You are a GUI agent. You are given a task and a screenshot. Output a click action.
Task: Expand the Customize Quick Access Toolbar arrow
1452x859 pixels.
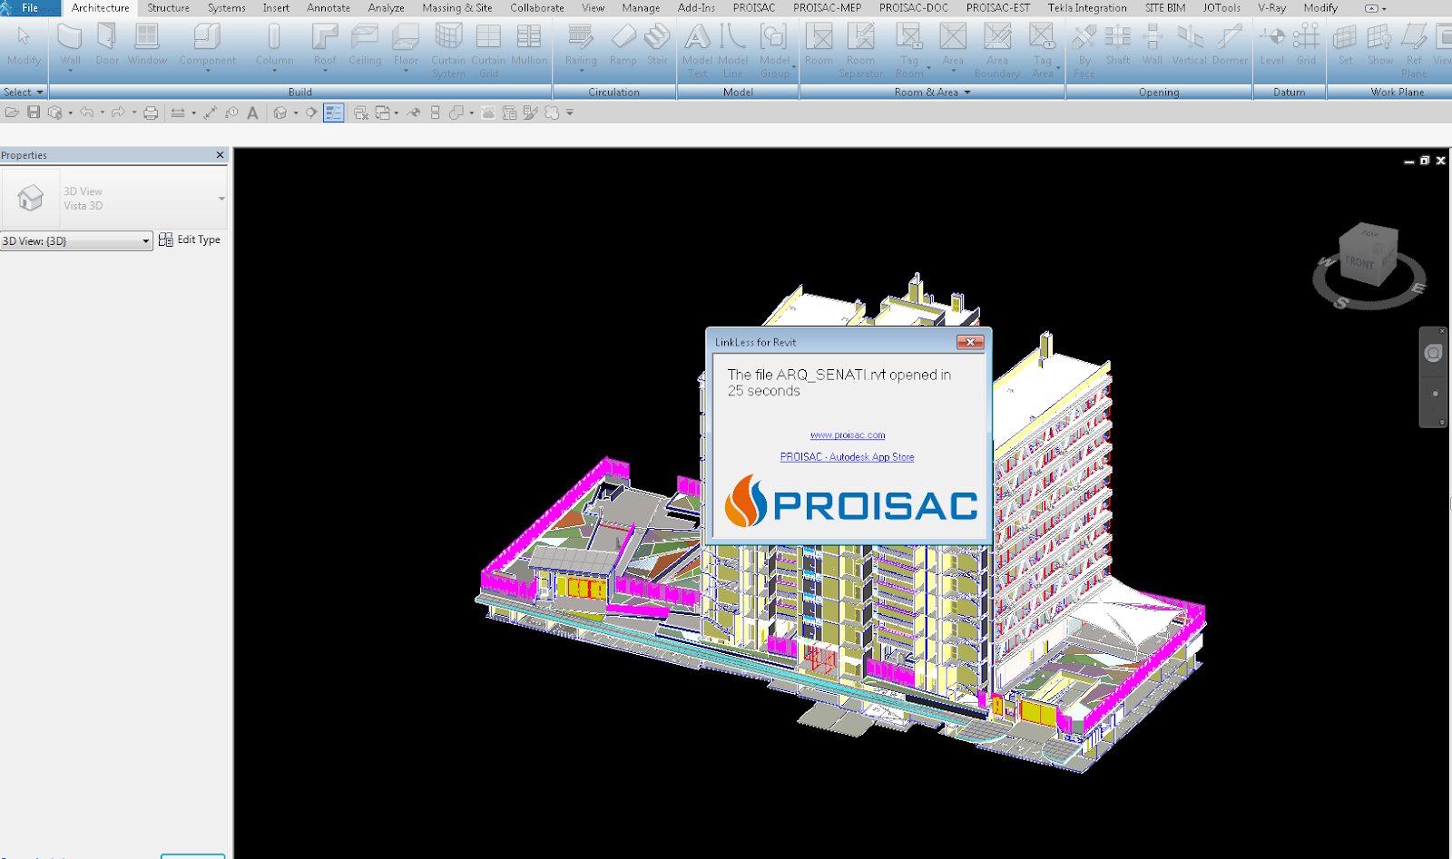click(x=570, y=112)
